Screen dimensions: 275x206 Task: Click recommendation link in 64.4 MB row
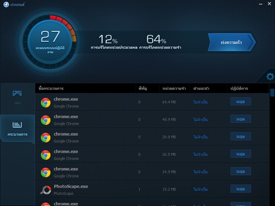[200, 102]
